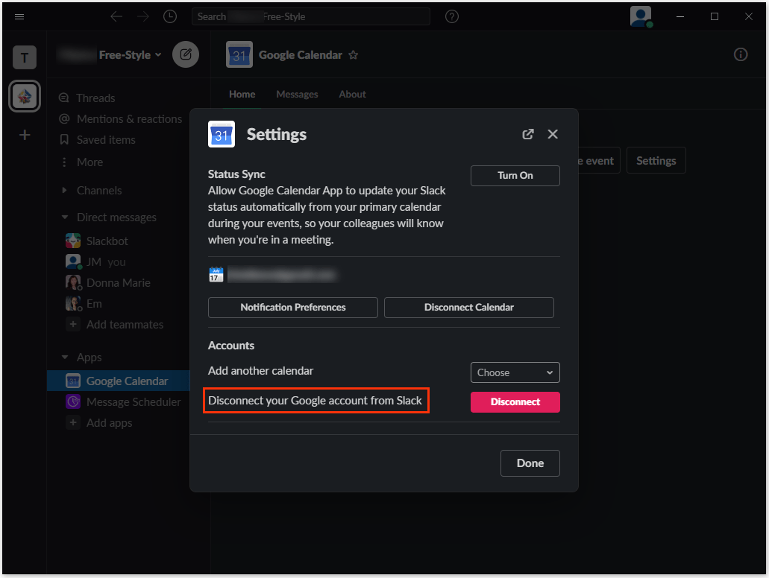
Task: Click the Google Calendar header icon
Action: click(x=239, y=54)
